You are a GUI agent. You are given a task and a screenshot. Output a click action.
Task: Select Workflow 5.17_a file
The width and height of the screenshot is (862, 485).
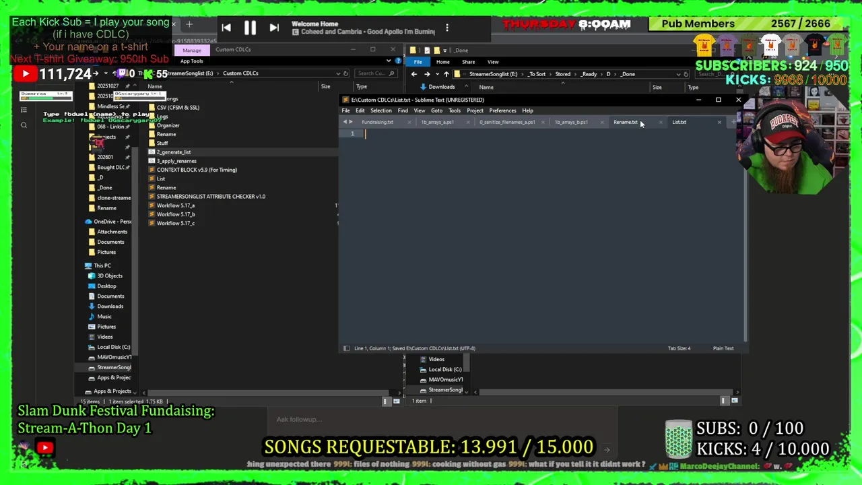click(x=175, y=205)
